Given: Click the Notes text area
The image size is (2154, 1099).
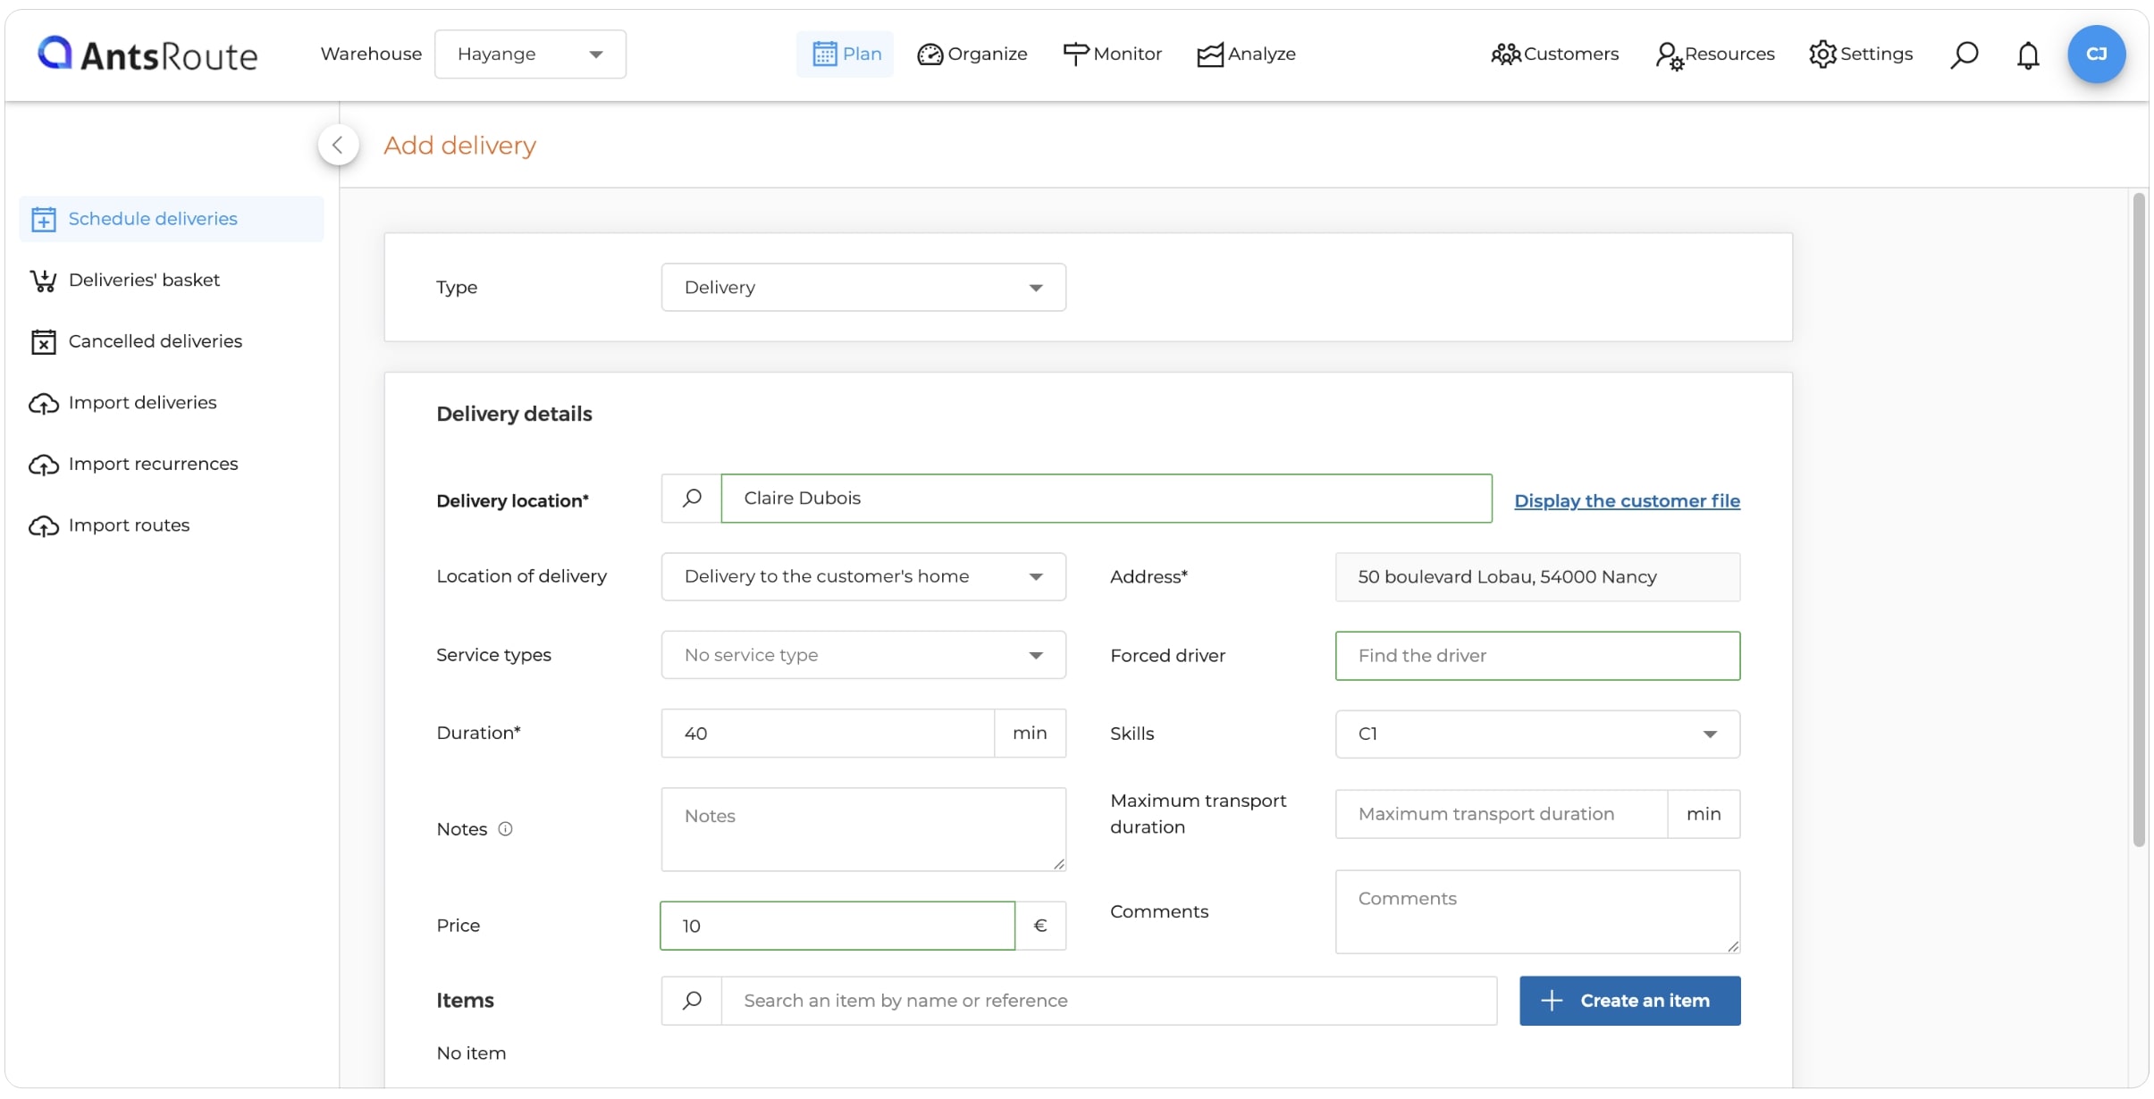Looking at the screenshot, I should 863,828.
